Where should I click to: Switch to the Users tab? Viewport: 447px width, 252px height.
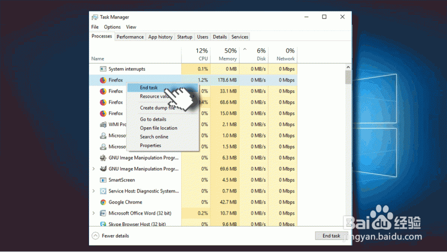[202, 37]
